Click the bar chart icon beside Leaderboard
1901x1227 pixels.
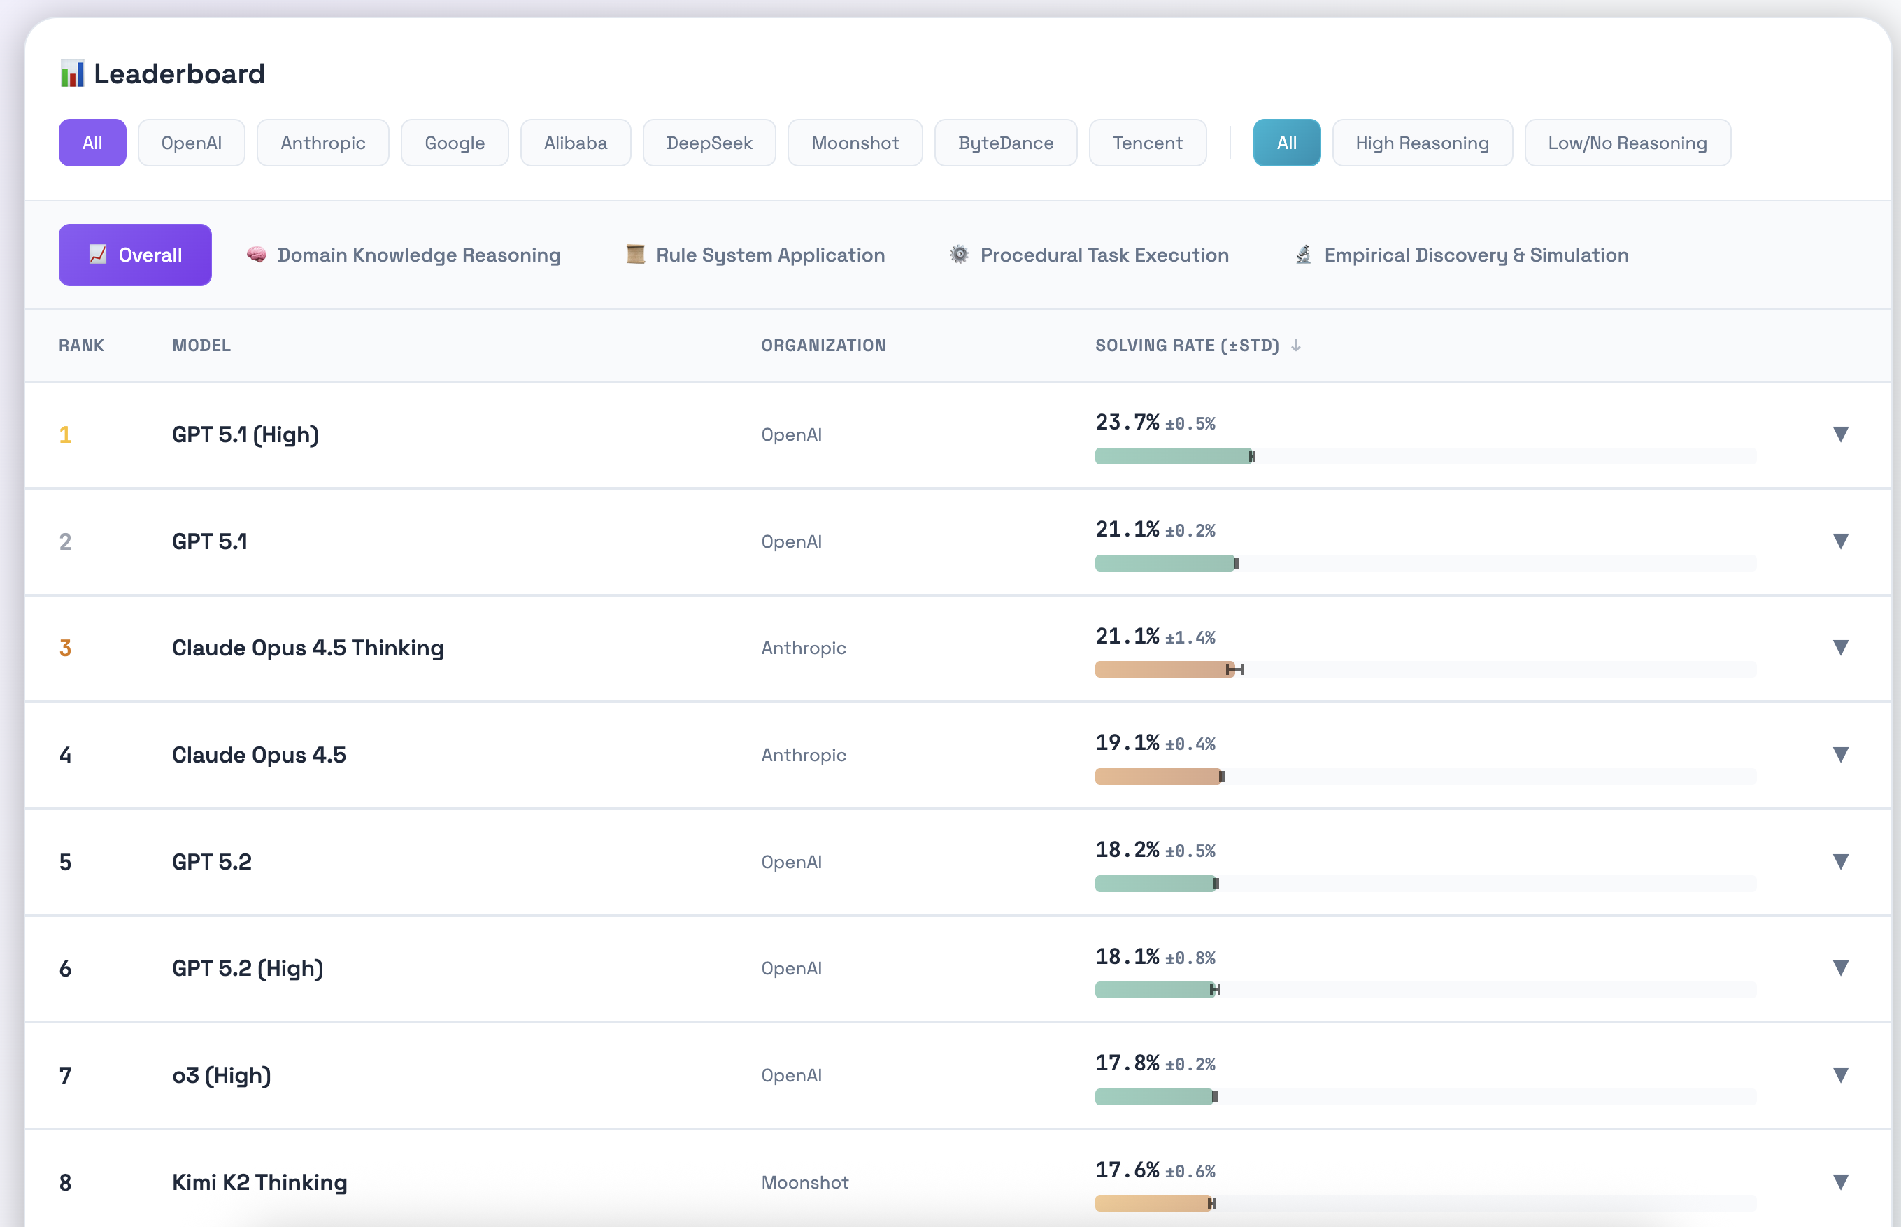73,74
